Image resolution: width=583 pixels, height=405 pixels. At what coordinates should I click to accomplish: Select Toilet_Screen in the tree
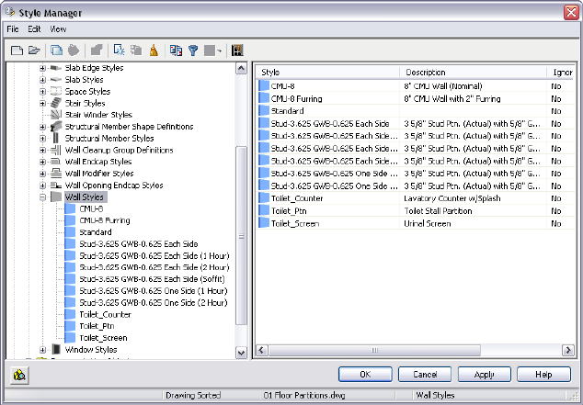click(103, 338)
